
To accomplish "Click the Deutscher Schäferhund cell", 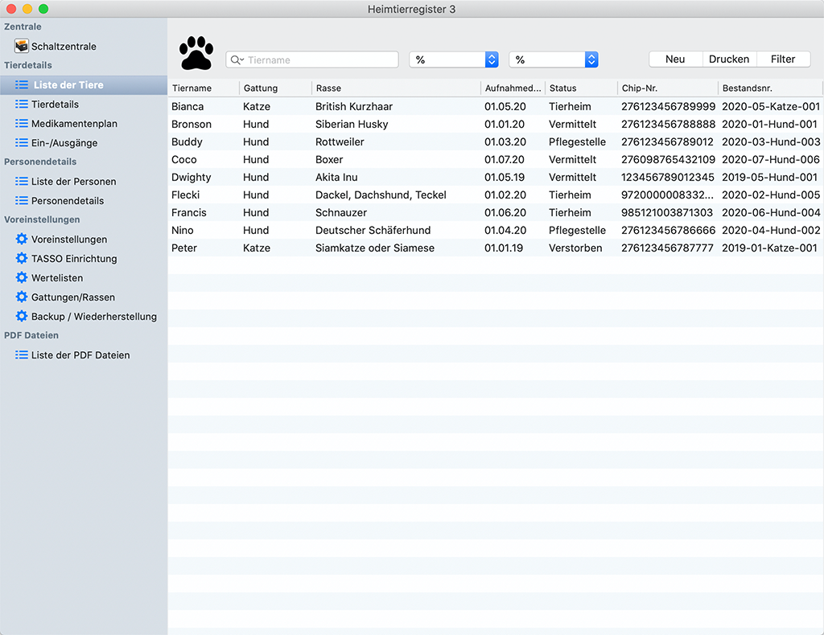I will click(x=373, y=231).
